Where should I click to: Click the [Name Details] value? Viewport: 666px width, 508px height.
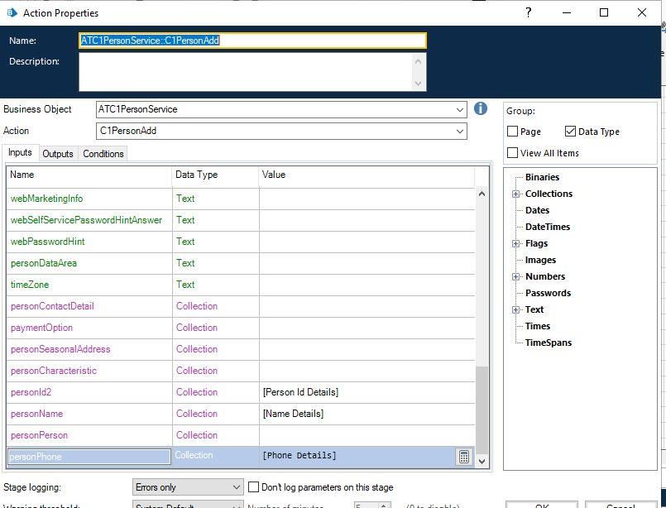coord(293,414)
